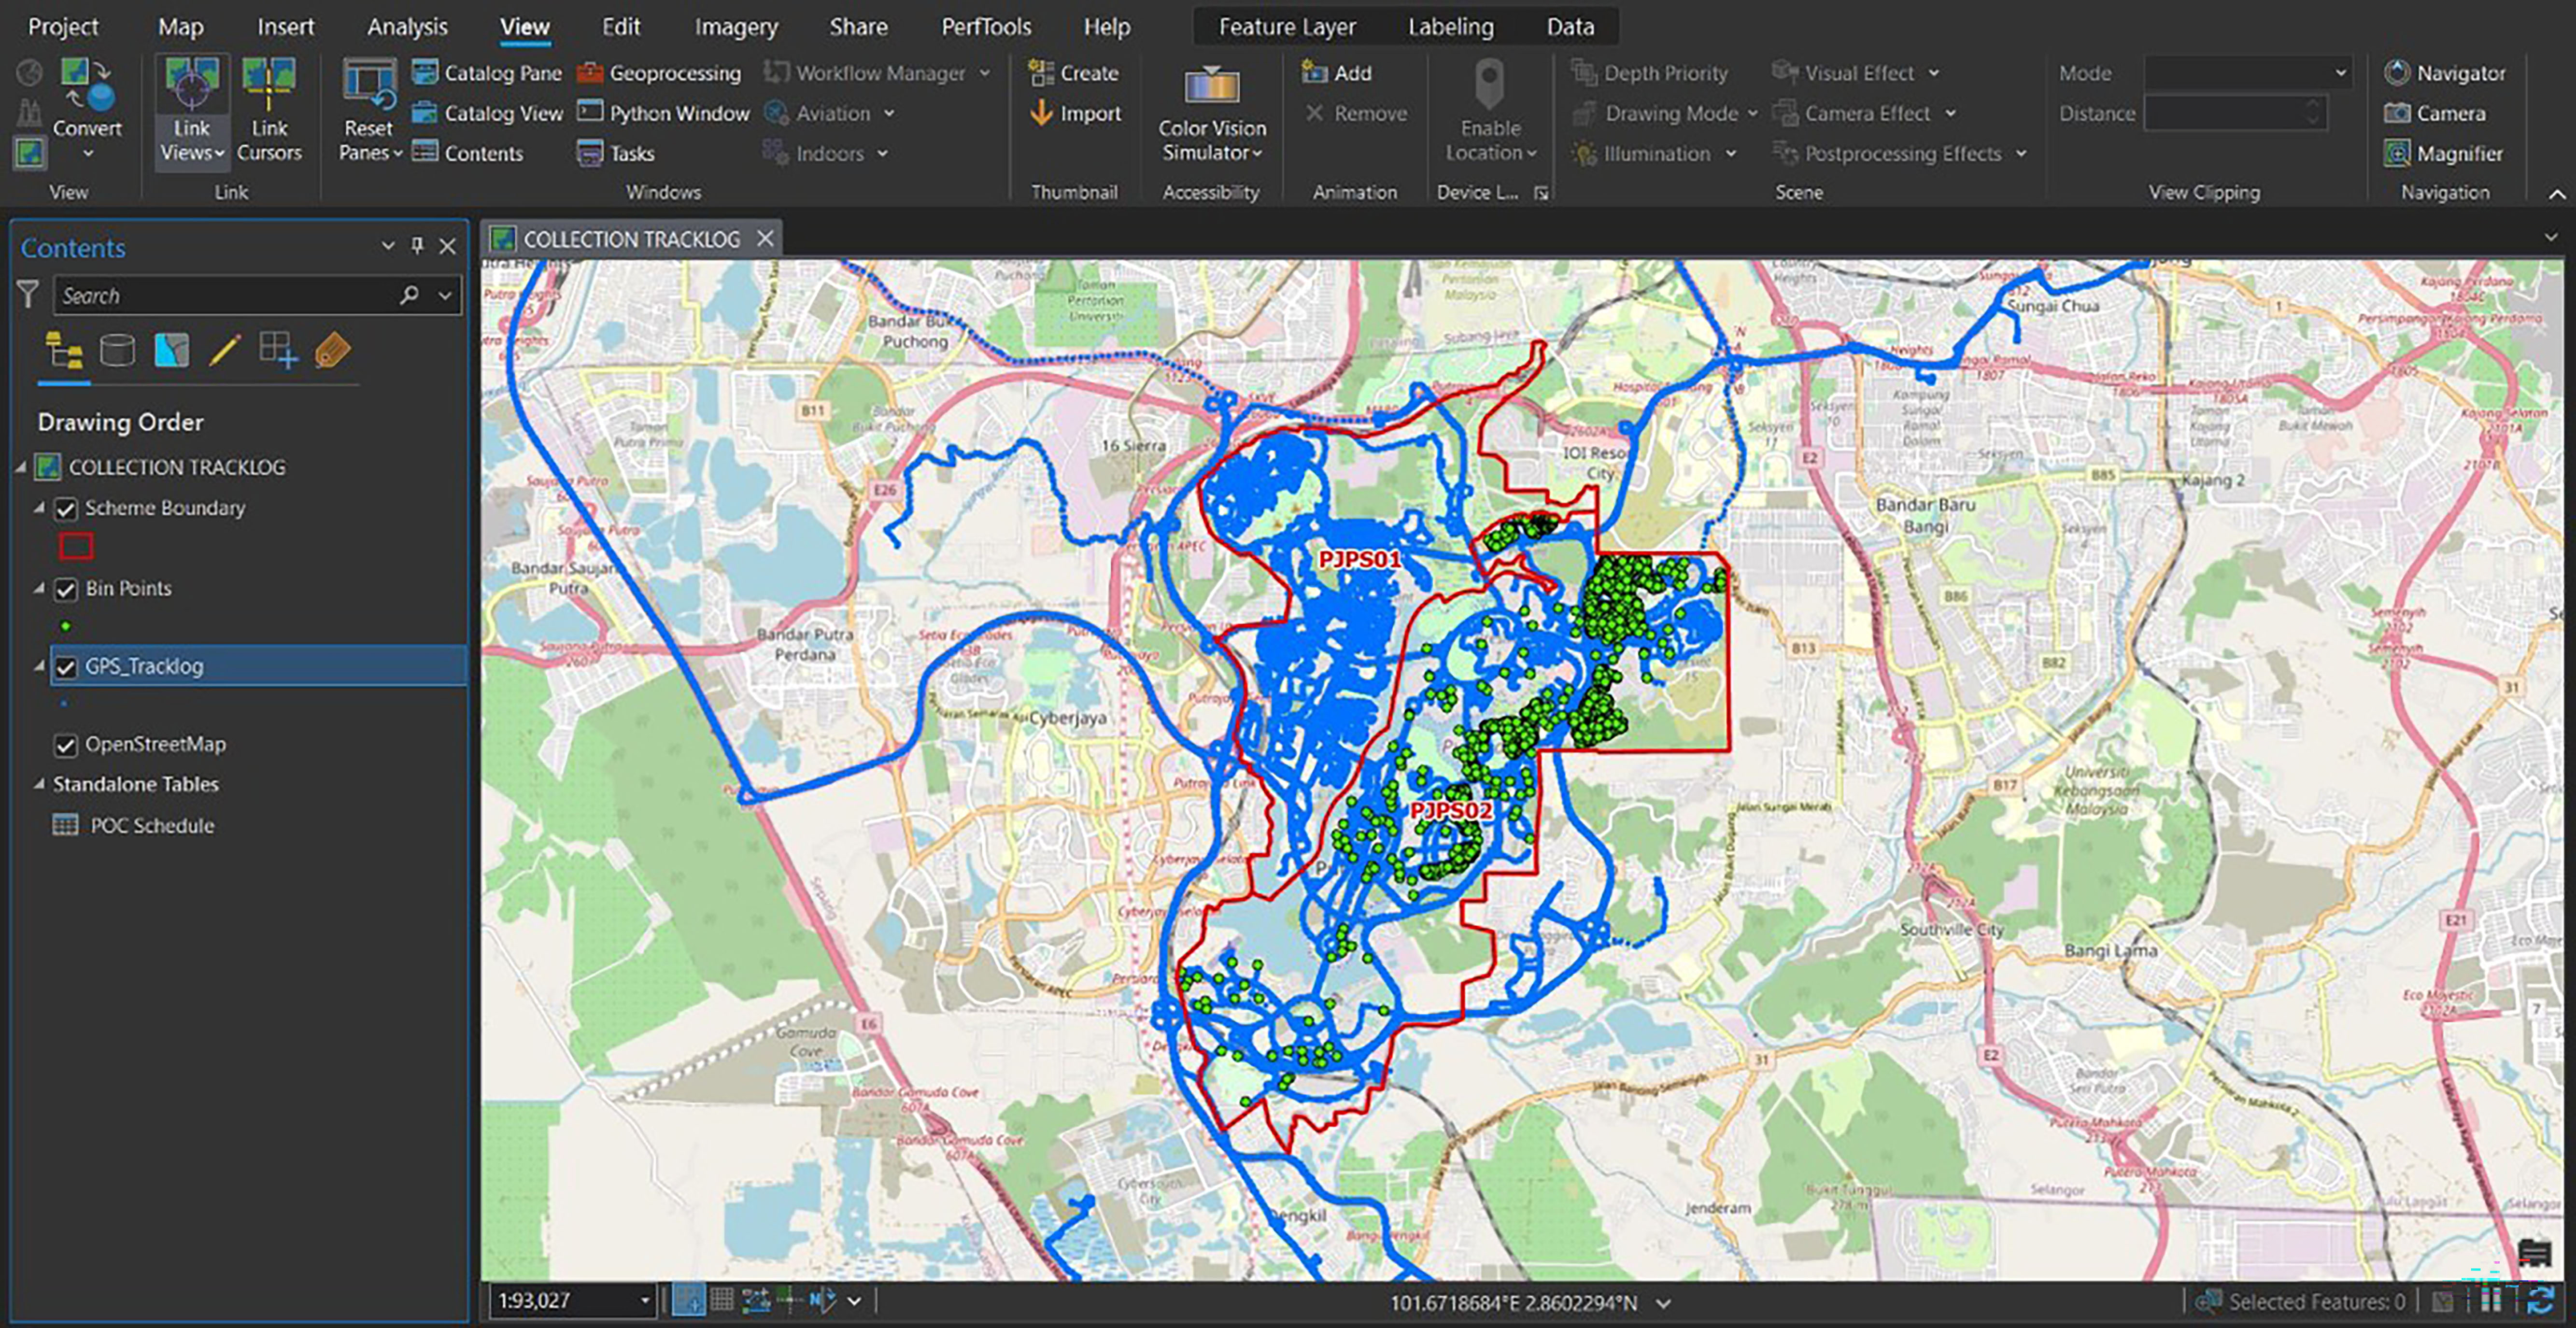Select List By Data Source icon
This screenshot has height=1328, width=2576.
[117, 351]
